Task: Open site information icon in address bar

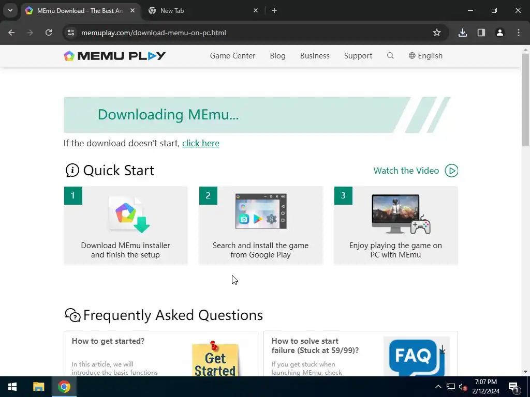Action: coord(71,33)
